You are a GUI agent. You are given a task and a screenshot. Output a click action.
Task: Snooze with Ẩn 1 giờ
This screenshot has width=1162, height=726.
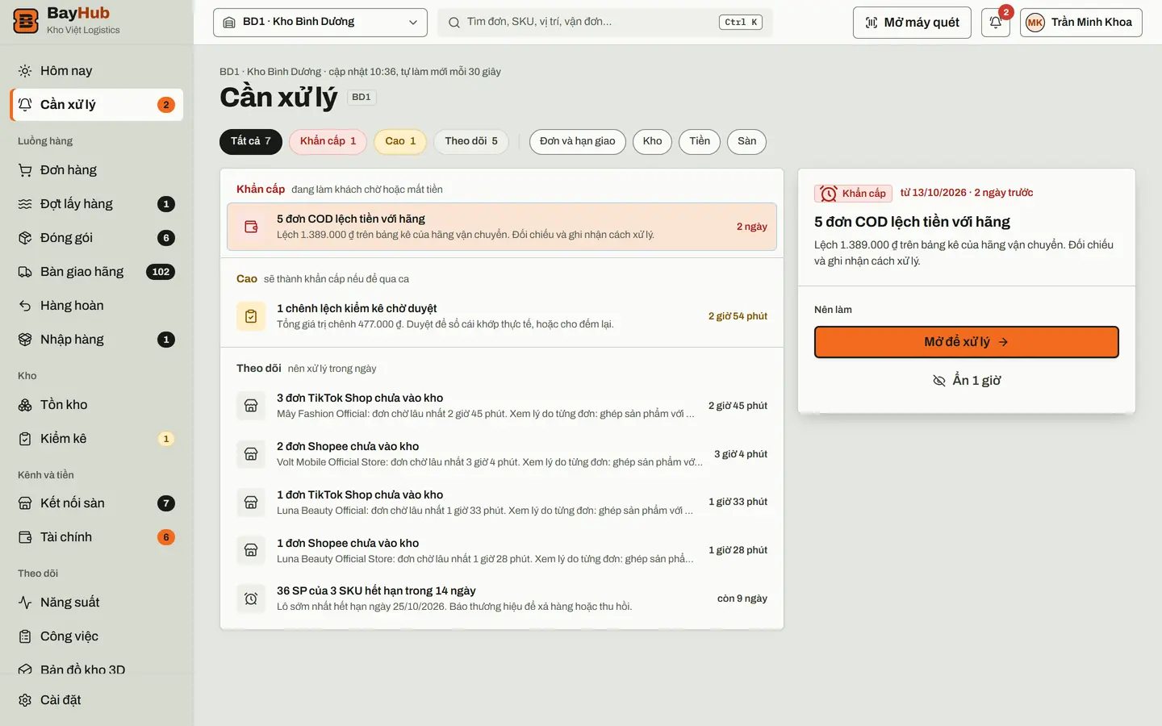tap(967, 381)
